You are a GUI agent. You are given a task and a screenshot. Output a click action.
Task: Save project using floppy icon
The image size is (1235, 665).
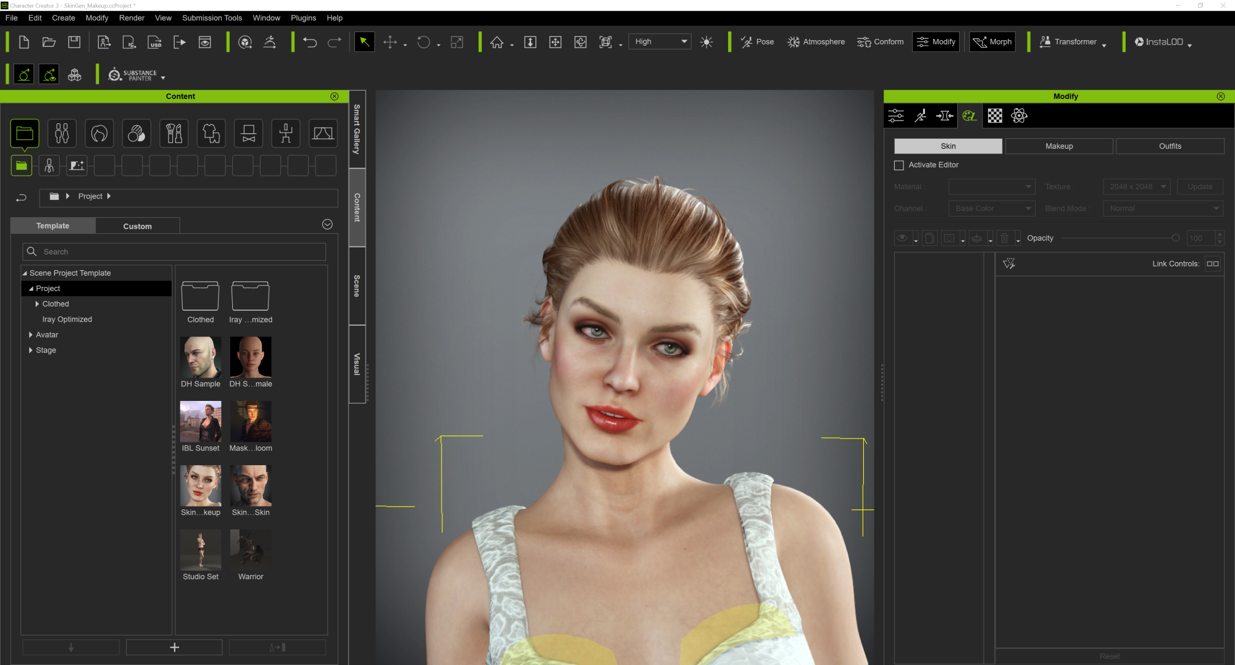pyautogui.click(x=74, y=42)
